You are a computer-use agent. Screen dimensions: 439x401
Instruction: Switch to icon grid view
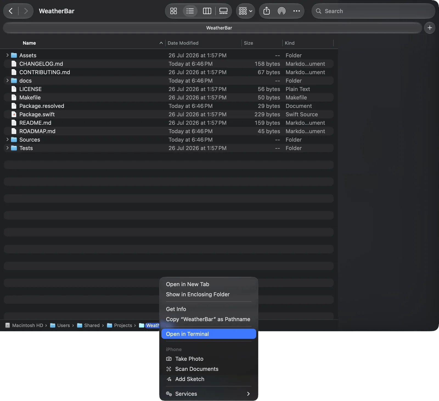coord(173,11)
